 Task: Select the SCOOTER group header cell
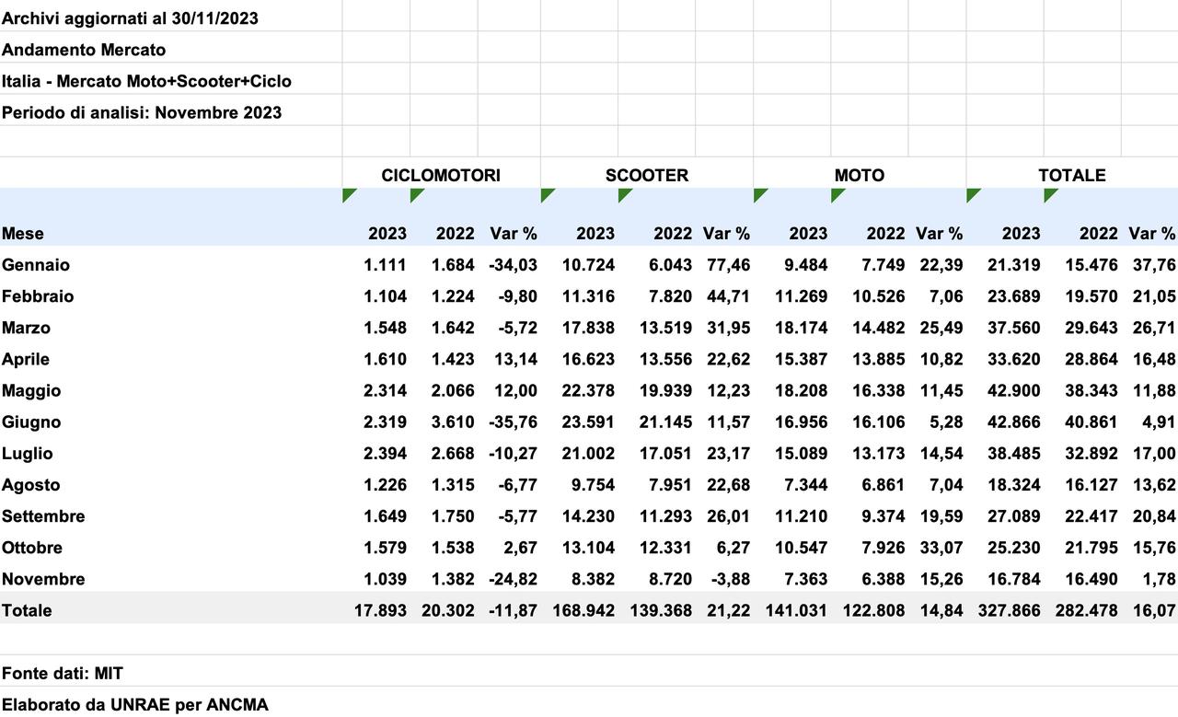click(x=646, y=175)
